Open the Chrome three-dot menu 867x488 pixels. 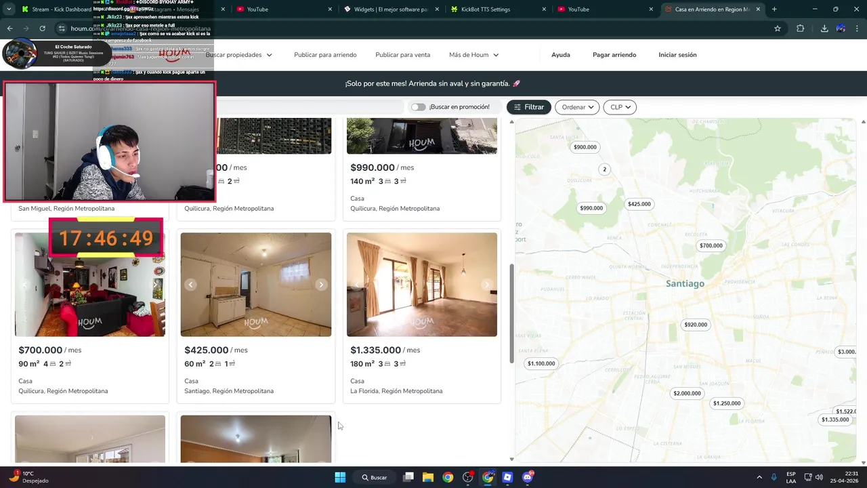(858, 28)
